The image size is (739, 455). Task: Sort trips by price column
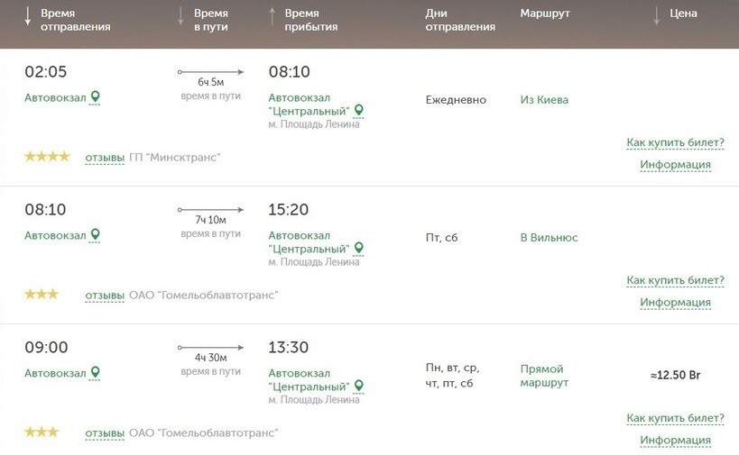click(x=682, y=14)
